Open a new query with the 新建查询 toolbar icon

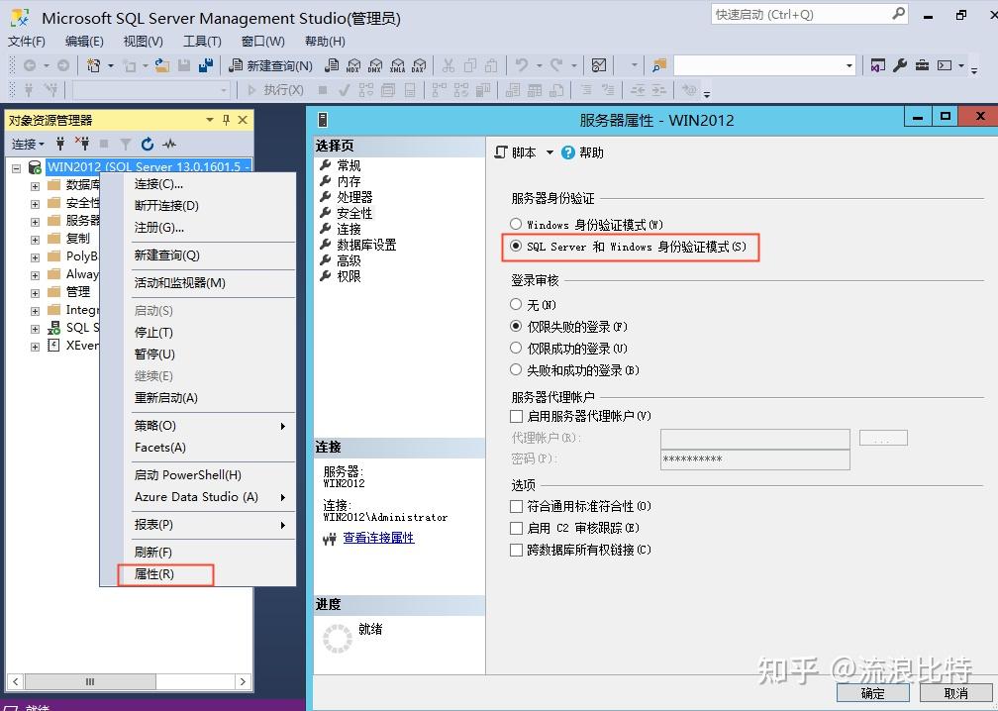[257, 65]
